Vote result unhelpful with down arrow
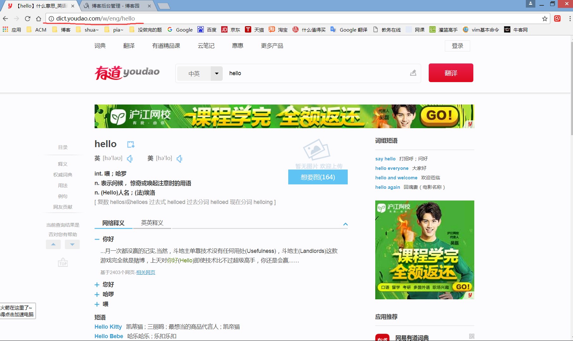The width and height of the screenshot is (573, 341). tap(72, 244)
